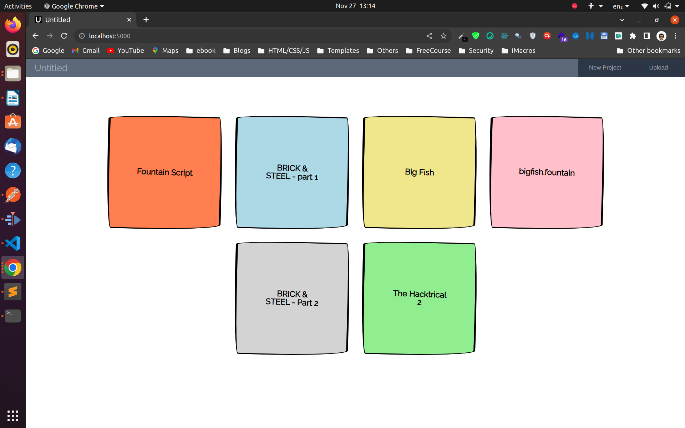Expand the tab search chevron
685x428 pixels.
pos(622,20)
